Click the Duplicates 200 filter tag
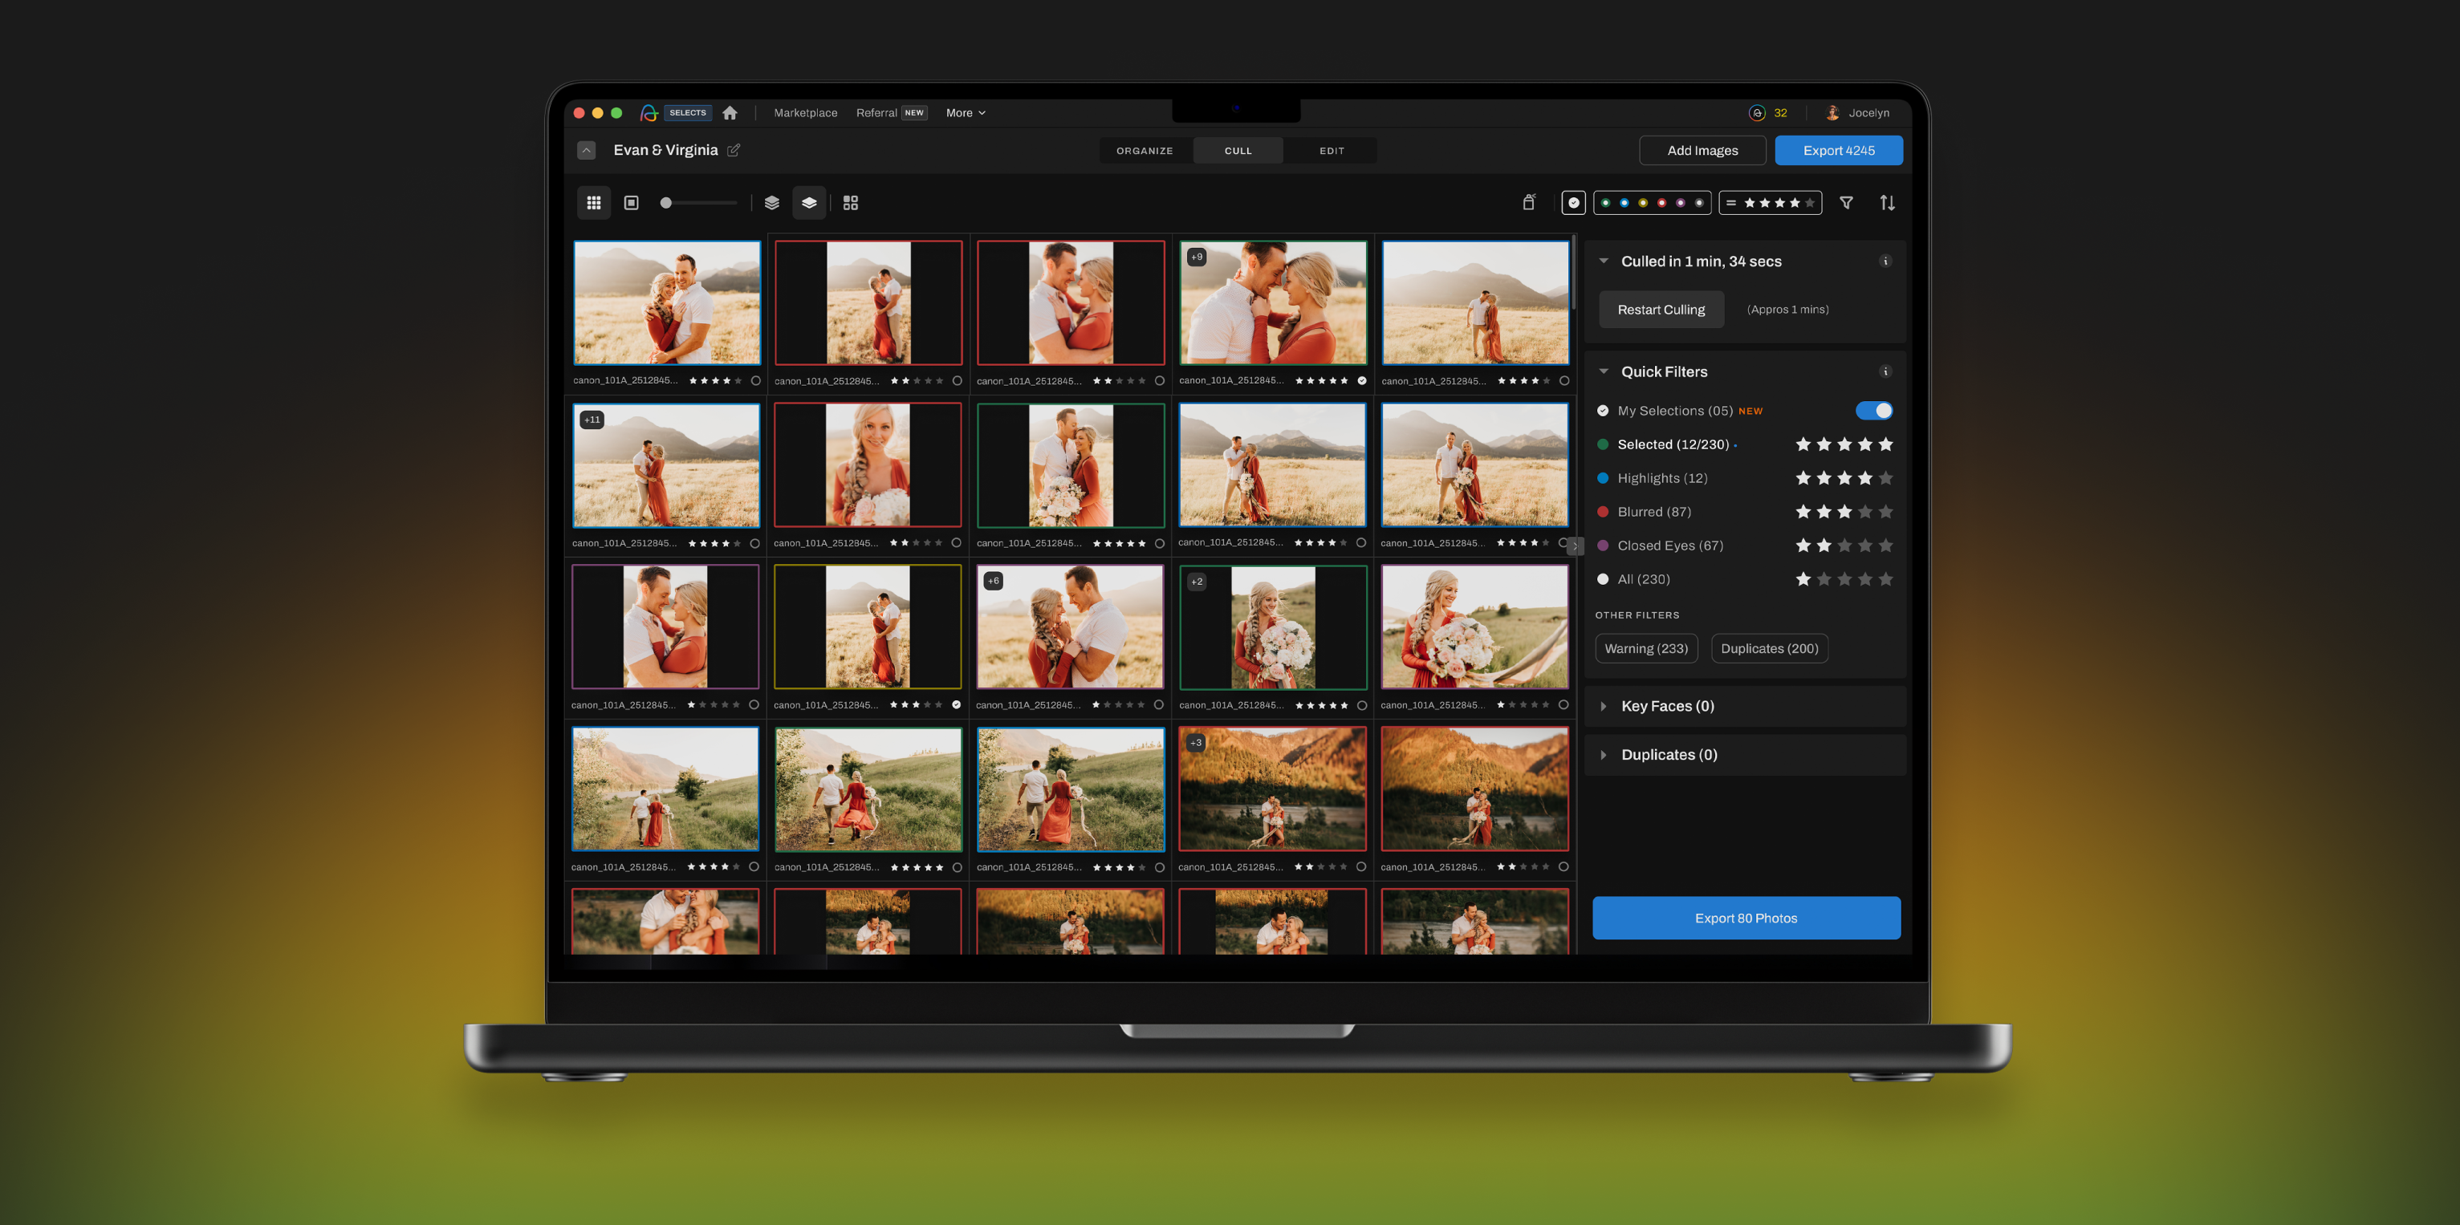 (1770, 647)
